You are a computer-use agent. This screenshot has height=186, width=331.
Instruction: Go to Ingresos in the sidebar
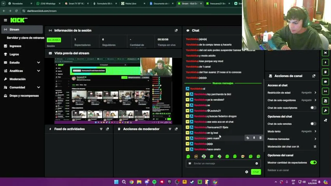[15, 46]
